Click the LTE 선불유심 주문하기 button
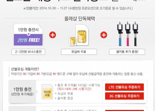The width and height of the screenshot is (155, 111). 125,87
